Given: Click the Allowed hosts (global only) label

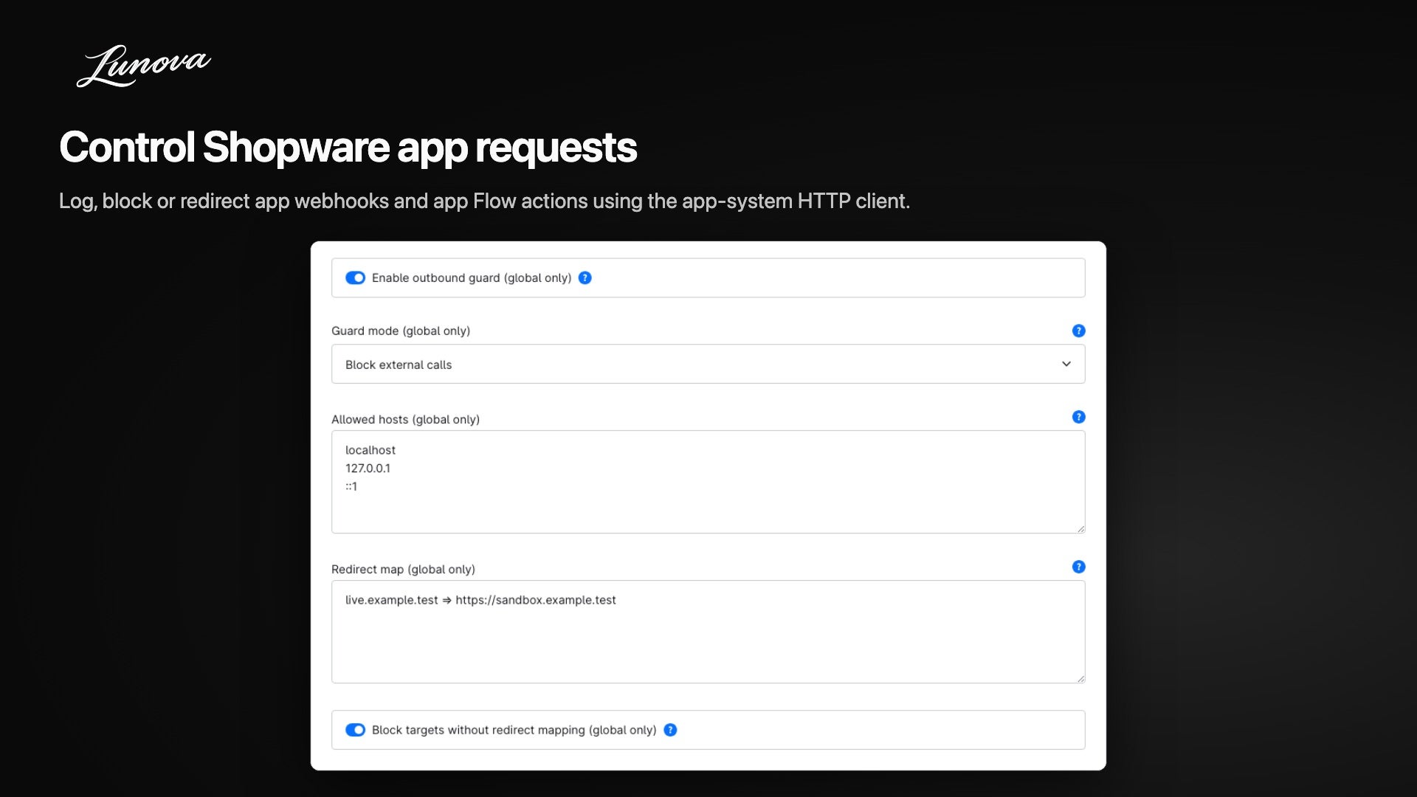Looking at the screenshot, I should 405,419.
